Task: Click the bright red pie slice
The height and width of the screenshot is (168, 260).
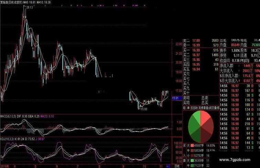Action: pyautogui.click(x=205, y=117)
